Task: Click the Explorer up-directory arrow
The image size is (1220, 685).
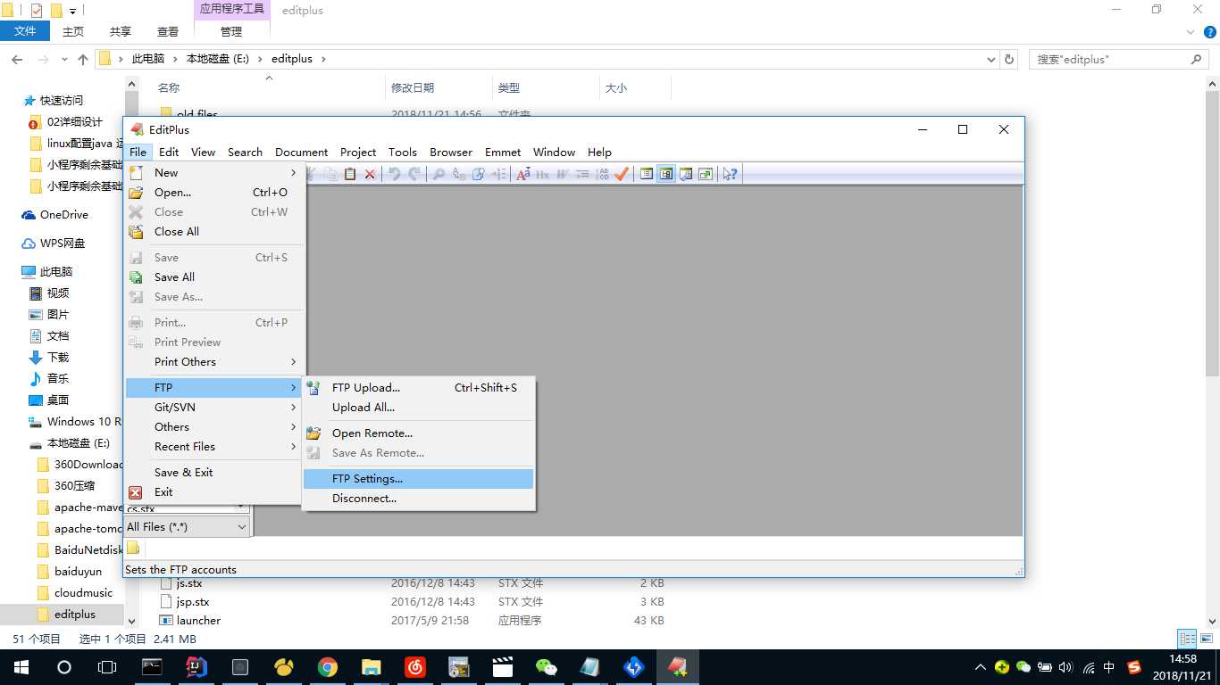Action: tap(83, 59)
